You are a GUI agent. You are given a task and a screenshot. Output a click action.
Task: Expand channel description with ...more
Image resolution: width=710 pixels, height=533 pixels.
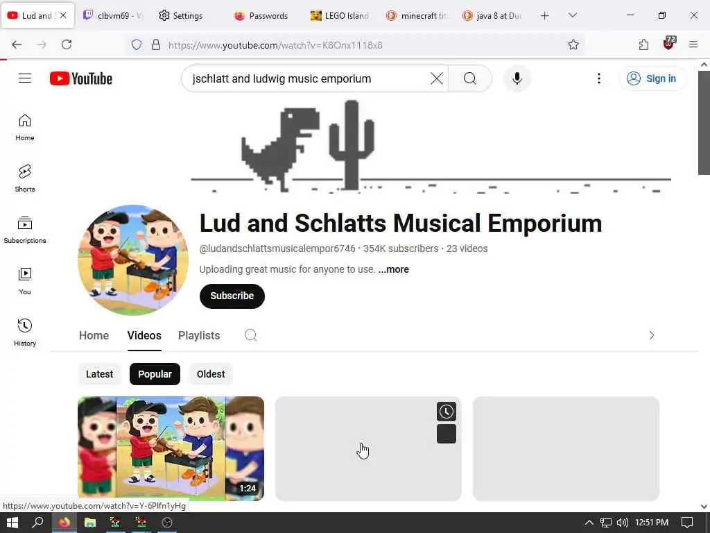coord(394,269)
